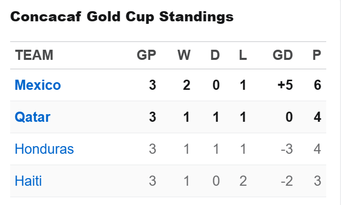Screen dimensions: 341x205
Task: Click Mexico's +5 goal difference value
Action: coord(285,85)
